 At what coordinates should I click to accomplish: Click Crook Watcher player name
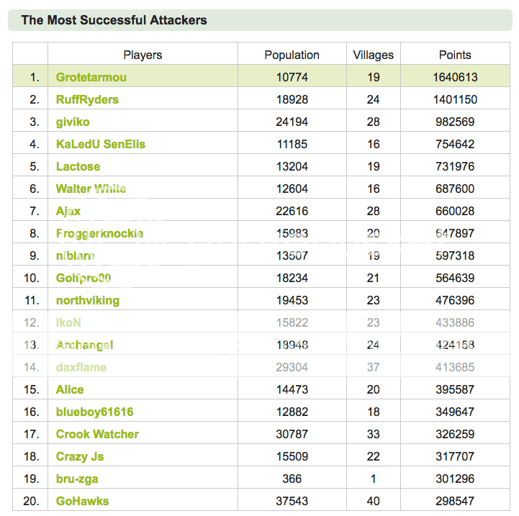97,434
